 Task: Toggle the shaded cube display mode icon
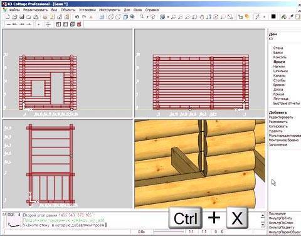coord(125,17)
